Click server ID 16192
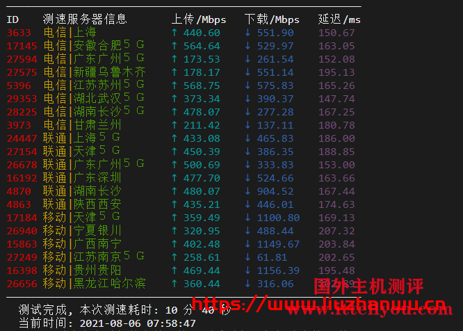This screenshot has width=463, height=331. (22, 178)
